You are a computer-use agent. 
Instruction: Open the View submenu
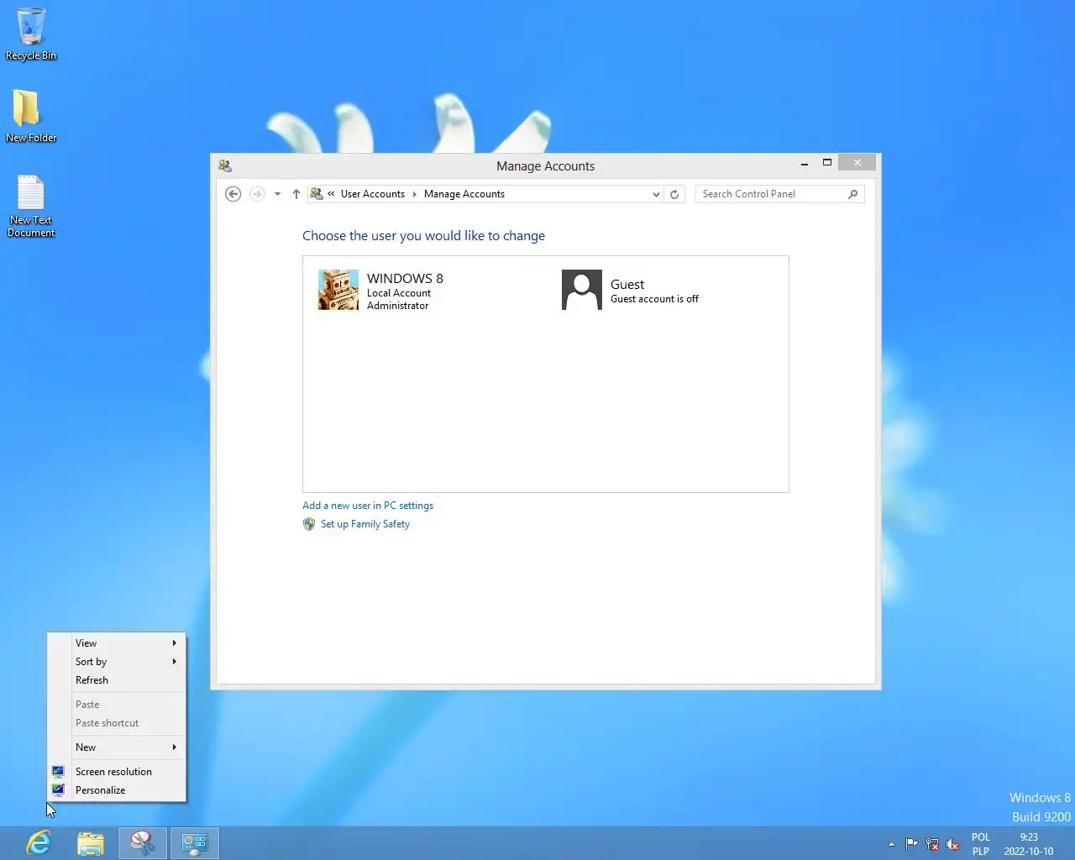coord(117,643)
